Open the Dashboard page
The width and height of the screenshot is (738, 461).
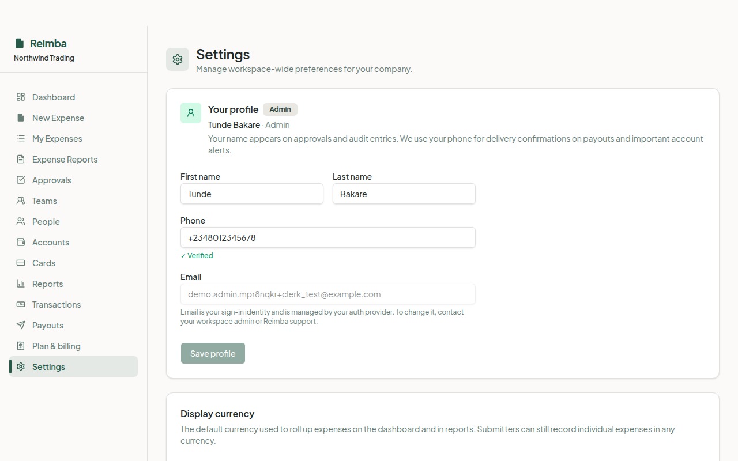click(73, 97)
